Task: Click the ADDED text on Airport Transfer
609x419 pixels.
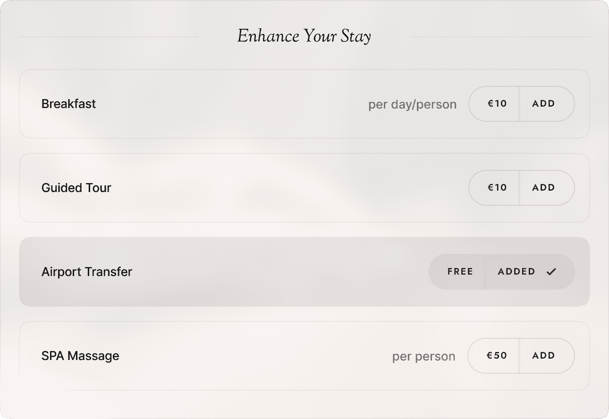Action: (x=516, y=272)
